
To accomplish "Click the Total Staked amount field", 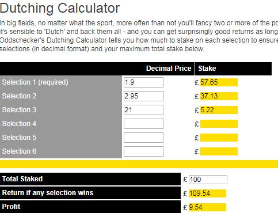I will pos(208,180).
